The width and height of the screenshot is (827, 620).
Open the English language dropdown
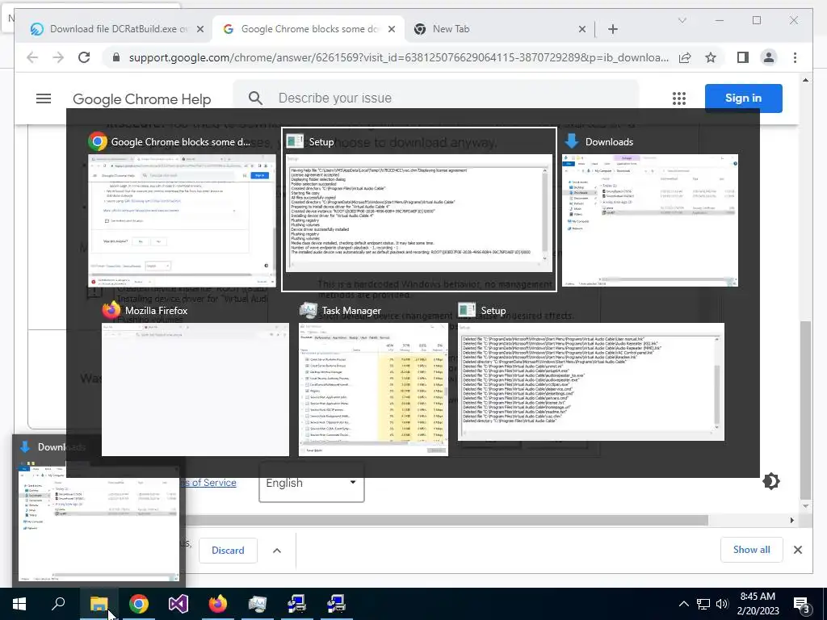click(311, 483)
